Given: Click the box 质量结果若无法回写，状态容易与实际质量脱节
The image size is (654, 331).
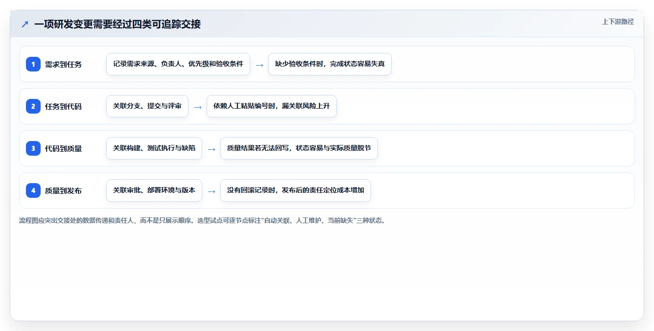Looking at the screenshot, I should coord(299,148).
